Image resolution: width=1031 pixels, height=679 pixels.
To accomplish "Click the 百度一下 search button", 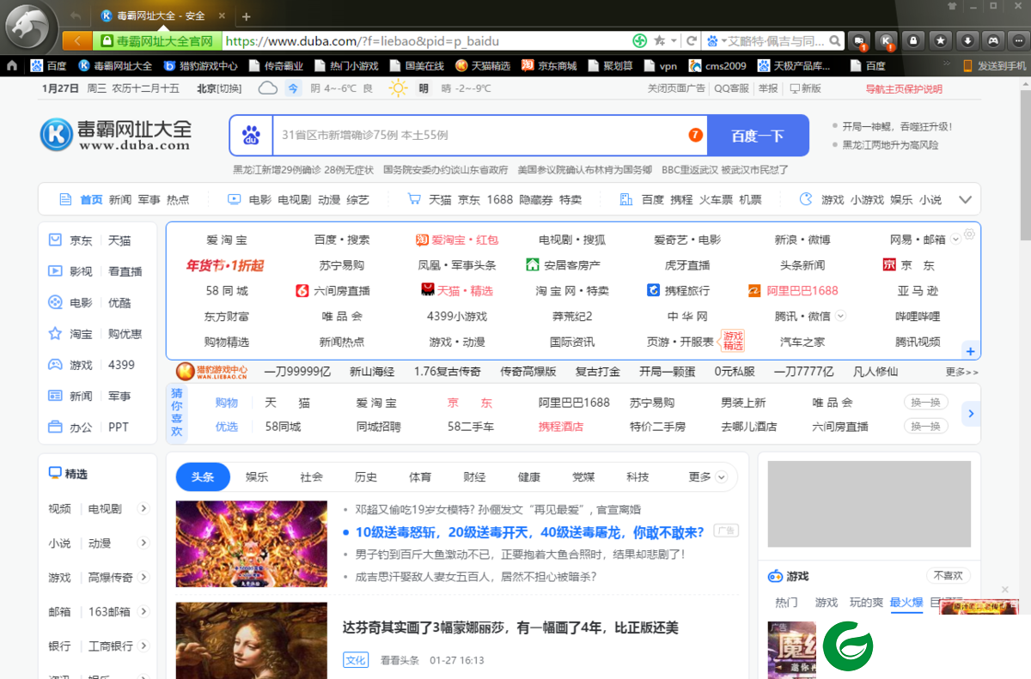I will pos(758,135).
